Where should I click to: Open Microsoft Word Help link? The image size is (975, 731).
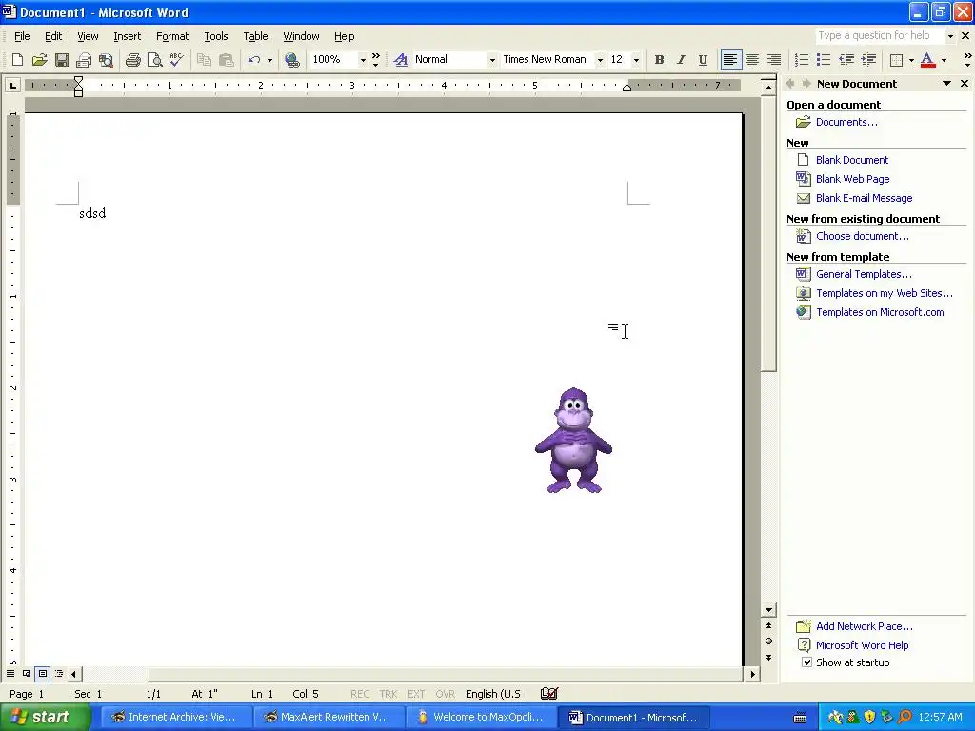[862, 645]
